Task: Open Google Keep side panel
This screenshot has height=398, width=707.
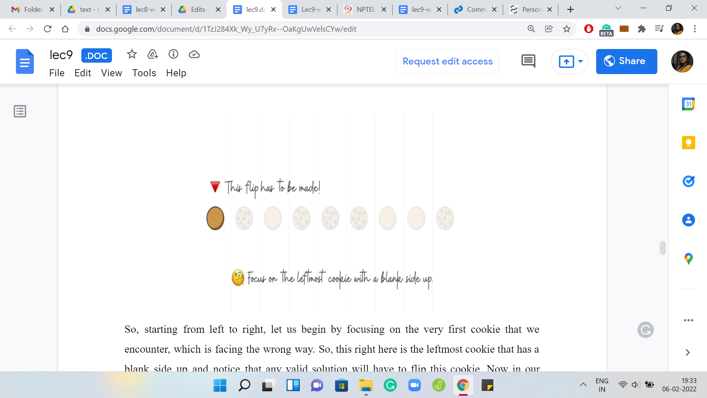Action: 688,143
